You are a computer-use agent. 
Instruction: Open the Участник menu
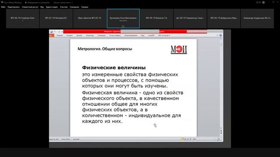(64, 7)
